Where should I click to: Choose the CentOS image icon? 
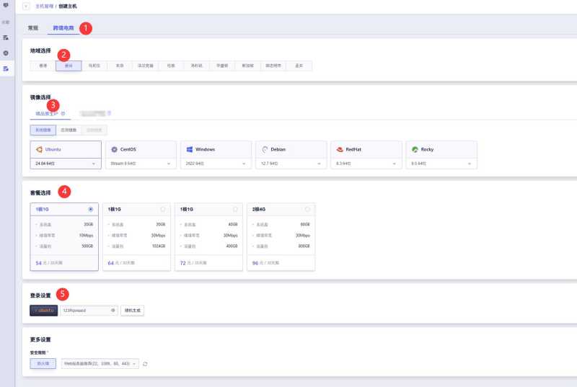point(115,149)
